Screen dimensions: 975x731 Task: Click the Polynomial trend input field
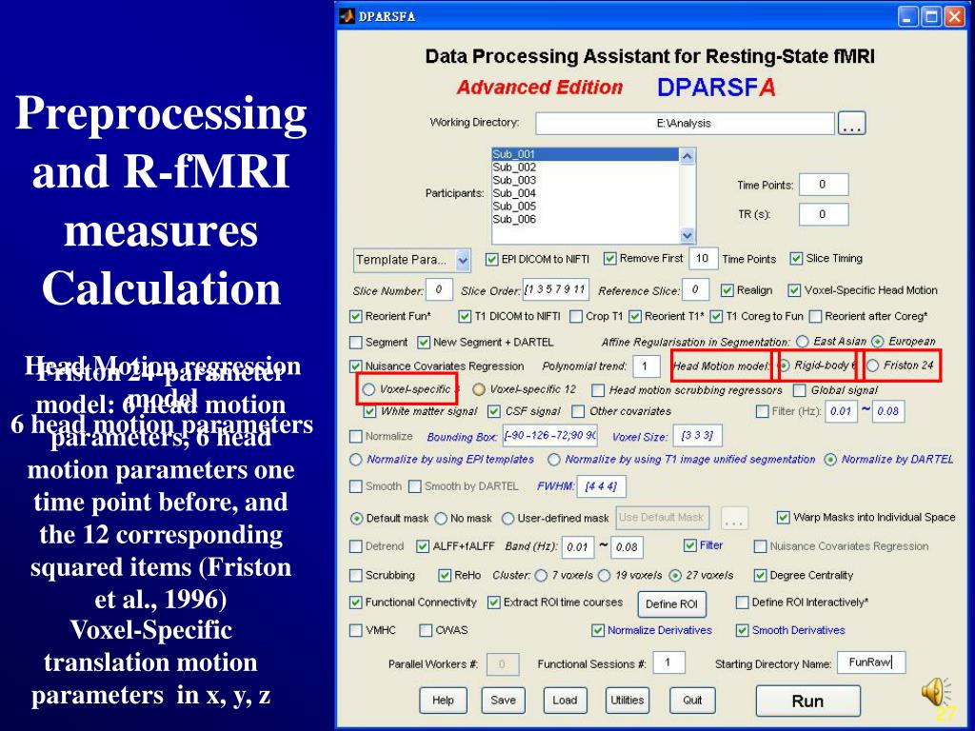point(647,366)
